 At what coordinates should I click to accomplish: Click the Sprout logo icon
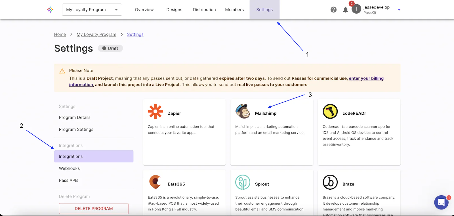pos(243,182)
